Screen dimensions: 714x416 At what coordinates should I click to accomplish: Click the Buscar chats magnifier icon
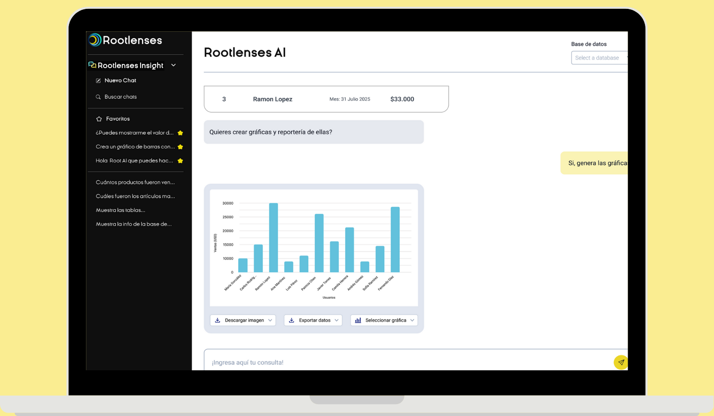point(98,97)
